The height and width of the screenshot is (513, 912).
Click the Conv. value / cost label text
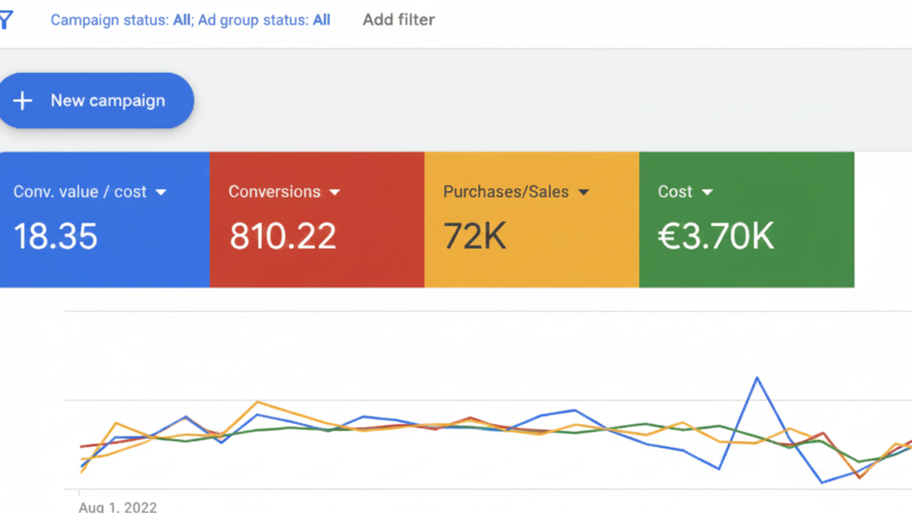pos(80,192)
